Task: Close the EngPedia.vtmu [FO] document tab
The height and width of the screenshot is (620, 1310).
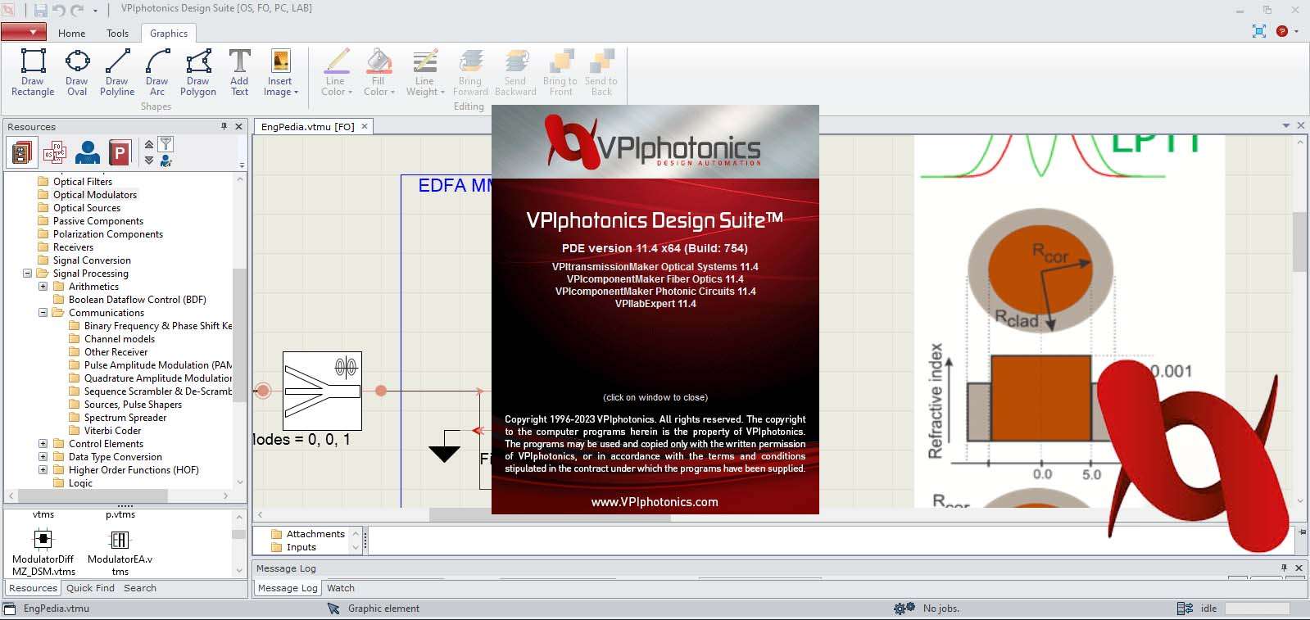Action: 365,126
